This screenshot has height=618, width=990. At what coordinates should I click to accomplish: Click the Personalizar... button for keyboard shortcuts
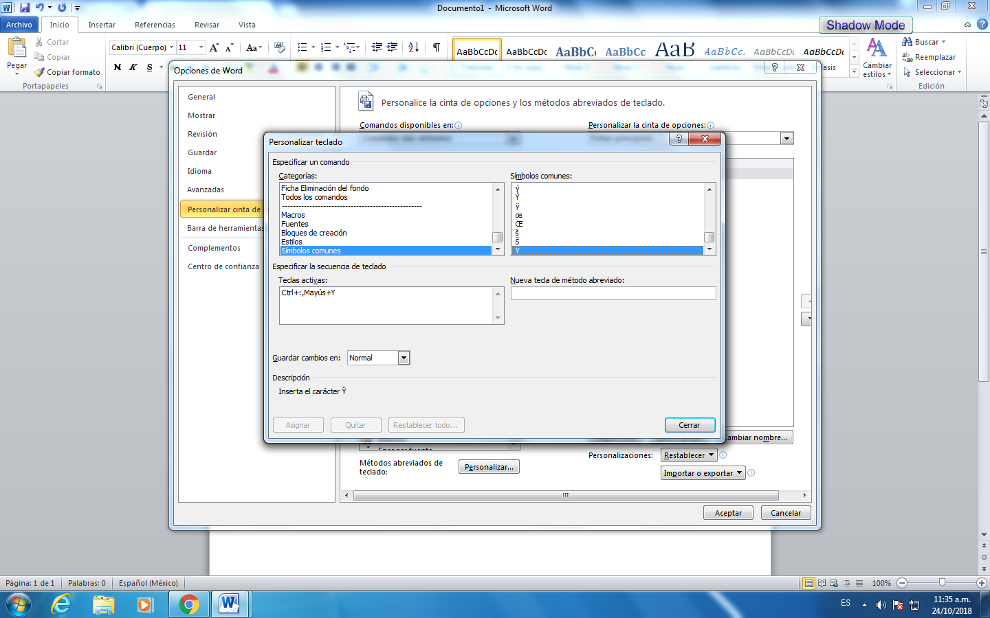coord(489,466)
